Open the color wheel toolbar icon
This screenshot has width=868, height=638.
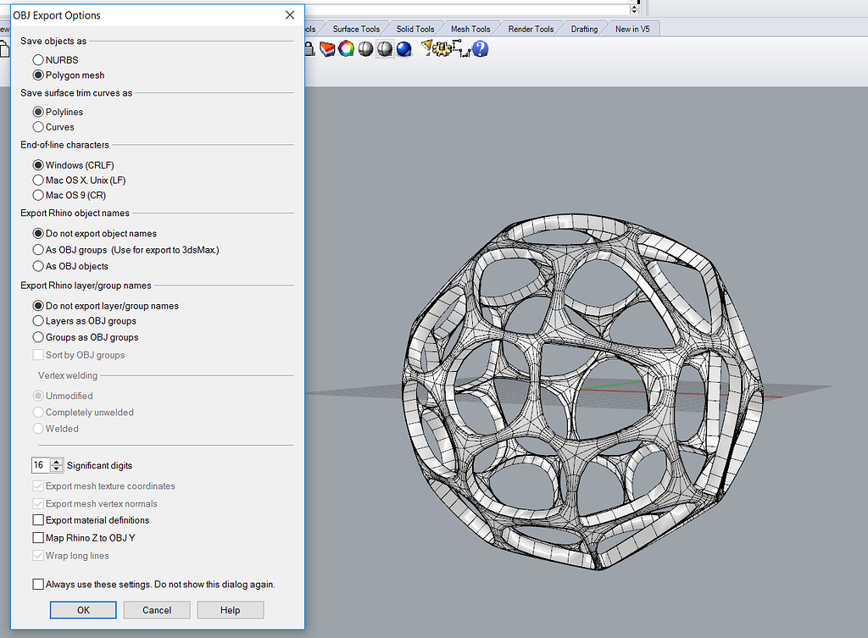click(345, 48)
